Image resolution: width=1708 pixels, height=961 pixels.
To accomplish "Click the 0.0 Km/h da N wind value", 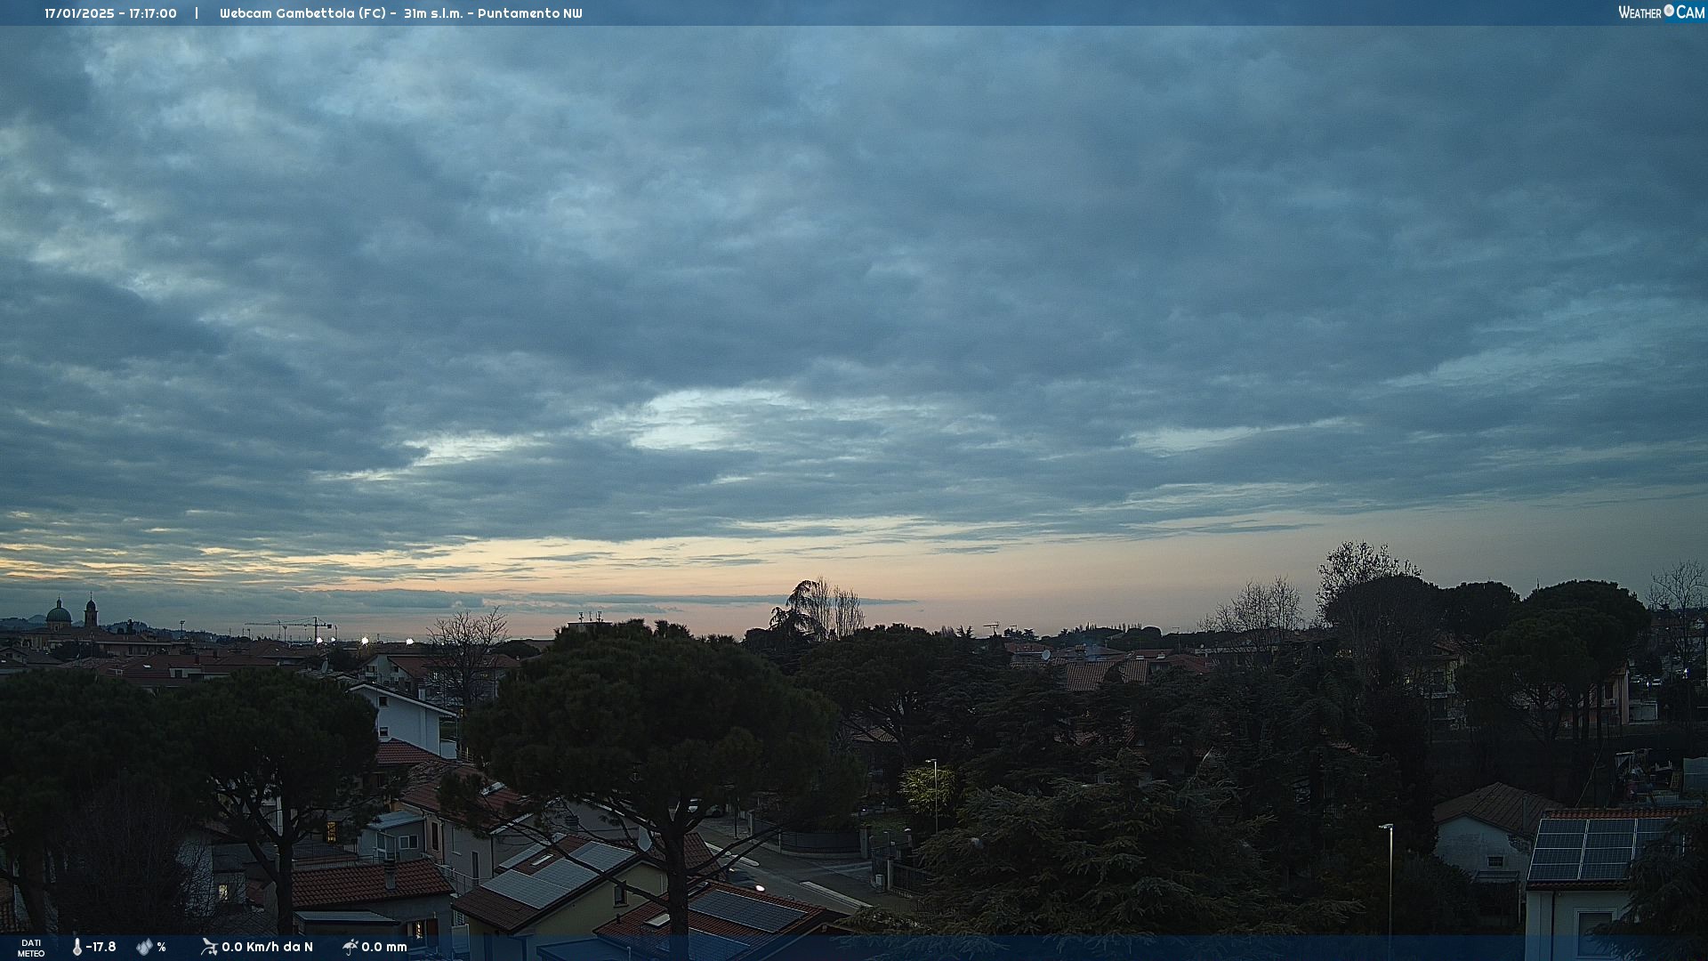I will (267, 947).
